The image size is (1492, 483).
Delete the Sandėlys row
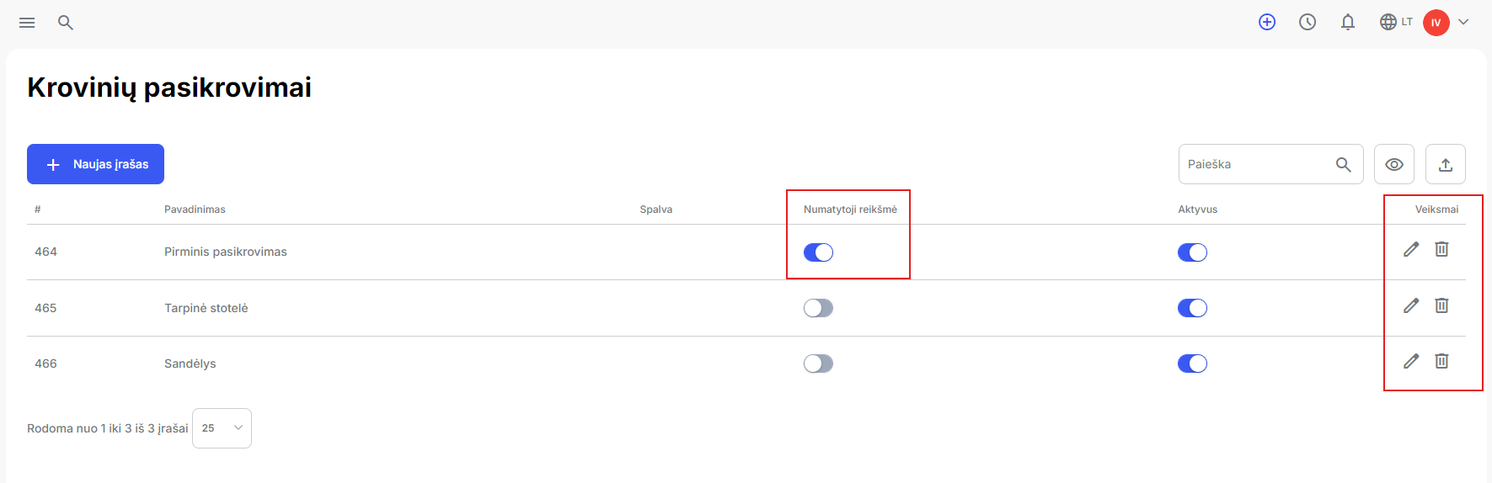click(x=1441, y=361)
